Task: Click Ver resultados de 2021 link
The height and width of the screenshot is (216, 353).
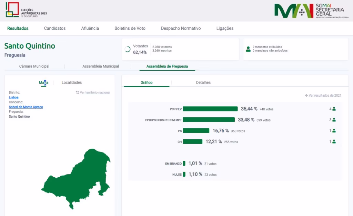Action: click(x=325, y=95)
